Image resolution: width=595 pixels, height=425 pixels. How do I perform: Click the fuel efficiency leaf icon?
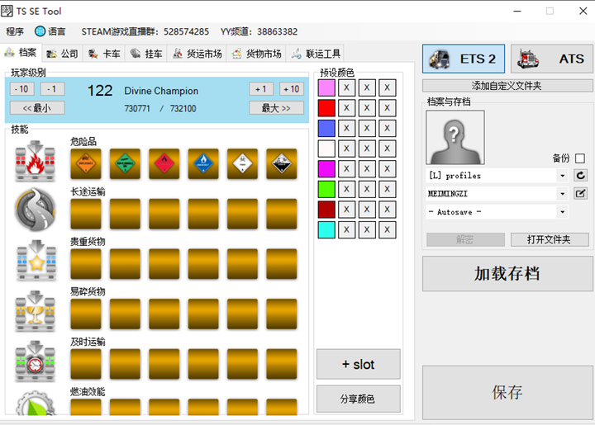(36, 404)
